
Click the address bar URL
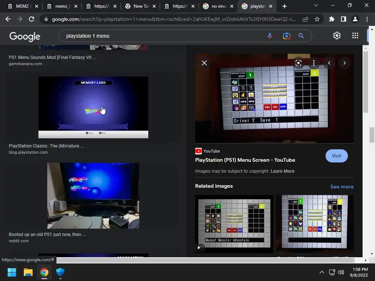(174, 19)
